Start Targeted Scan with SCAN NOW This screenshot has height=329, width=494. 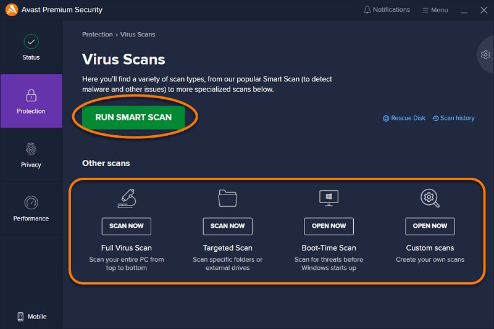227,226
